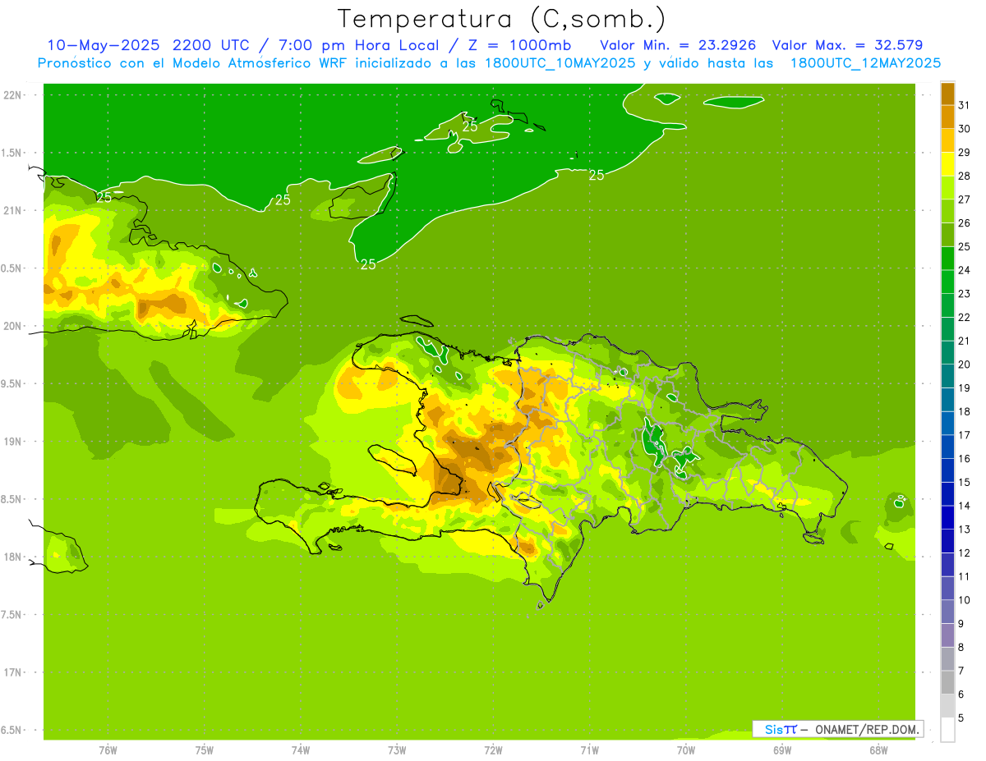
Task: Pick the darkest orange band above legend value 31
Action: 947,94
